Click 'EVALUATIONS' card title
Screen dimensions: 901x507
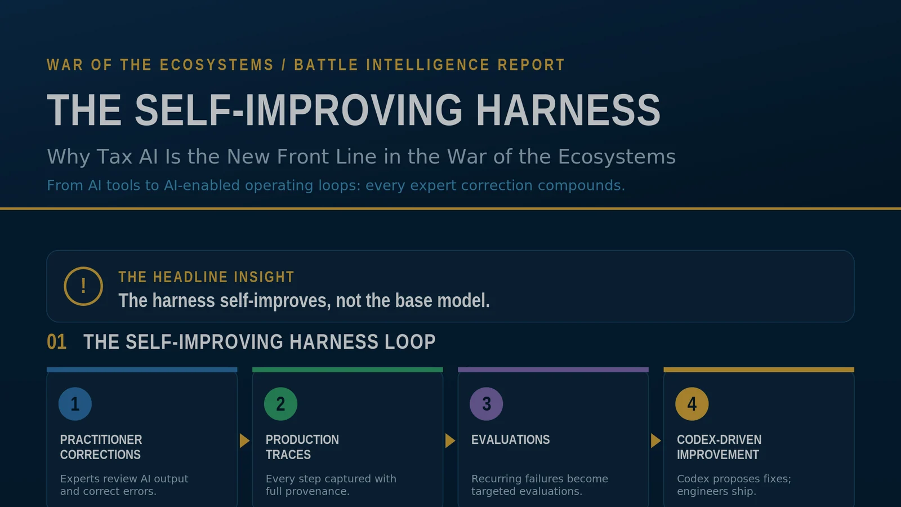[x=511, y=440]
